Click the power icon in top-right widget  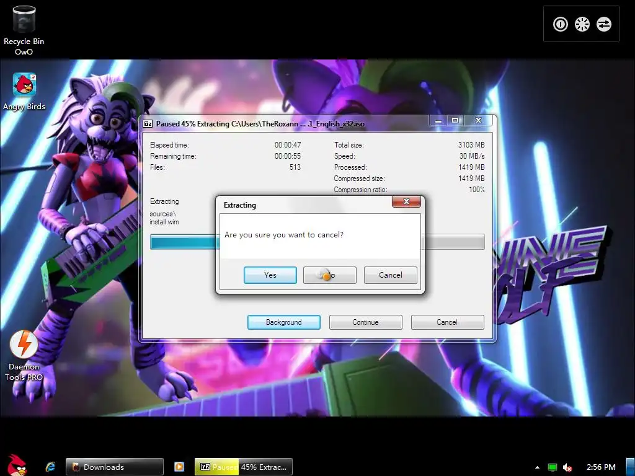[x=561, y=24]
